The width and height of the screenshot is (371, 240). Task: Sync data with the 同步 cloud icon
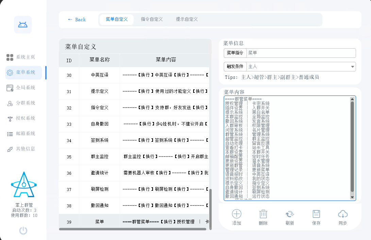pos(343,217)
